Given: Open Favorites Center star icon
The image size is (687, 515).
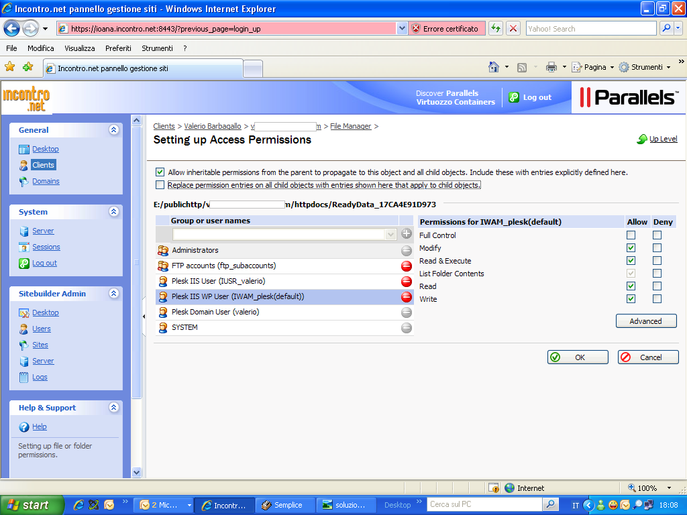Looking at the screenshot, I should [9, 67].
